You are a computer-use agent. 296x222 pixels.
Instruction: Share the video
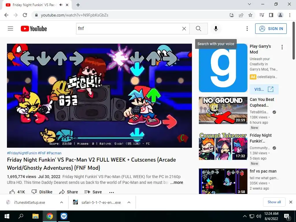69,192
